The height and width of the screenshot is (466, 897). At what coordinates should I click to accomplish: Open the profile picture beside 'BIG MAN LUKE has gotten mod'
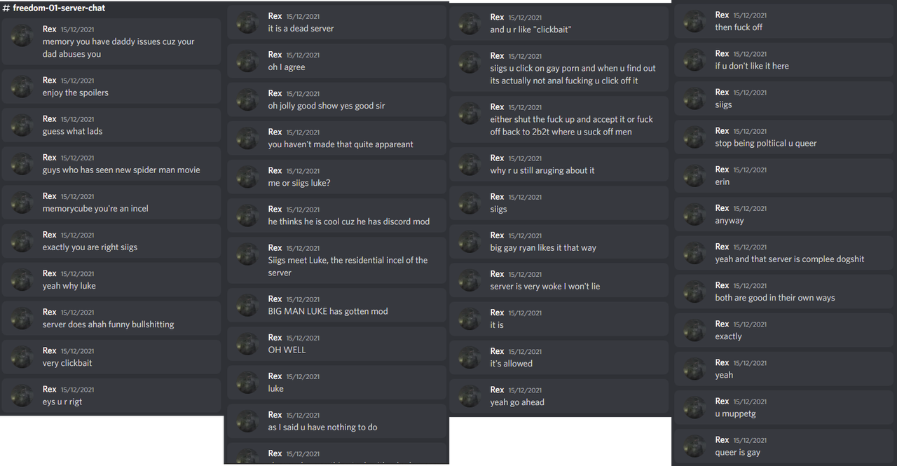[248, 305]
